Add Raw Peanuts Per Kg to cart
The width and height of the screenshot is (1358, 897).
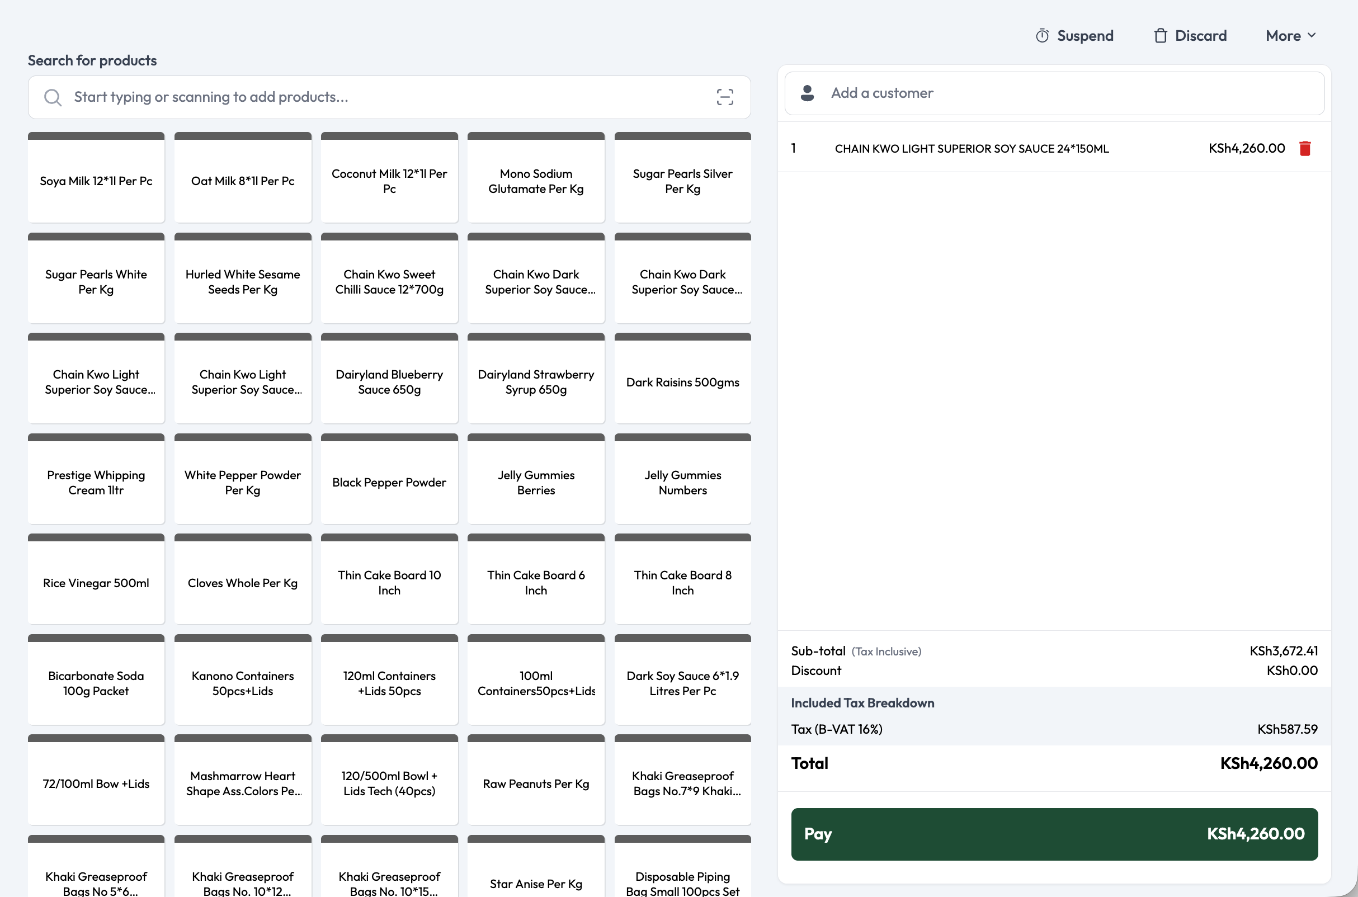[x=536, y=780]
